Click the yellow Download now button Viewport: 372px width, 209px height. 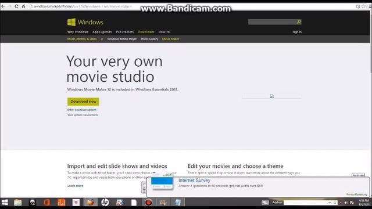83,102
